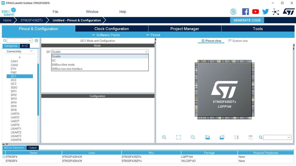Click the STM32CubeMX logo
The width and height of the screenshot is (296, 166).
point(9,12)
